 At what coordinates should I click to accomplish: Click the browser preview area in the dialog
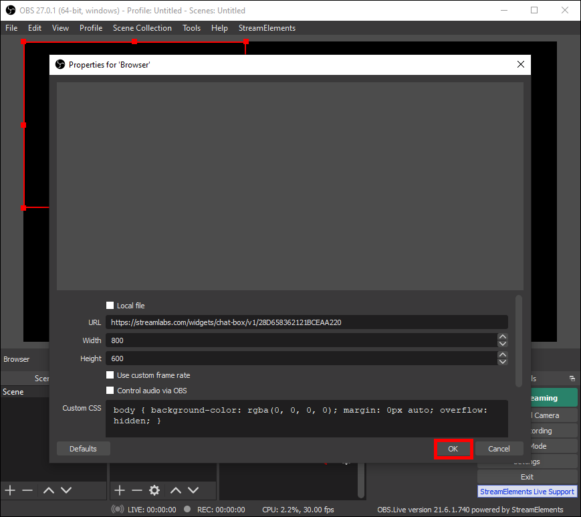289,186
